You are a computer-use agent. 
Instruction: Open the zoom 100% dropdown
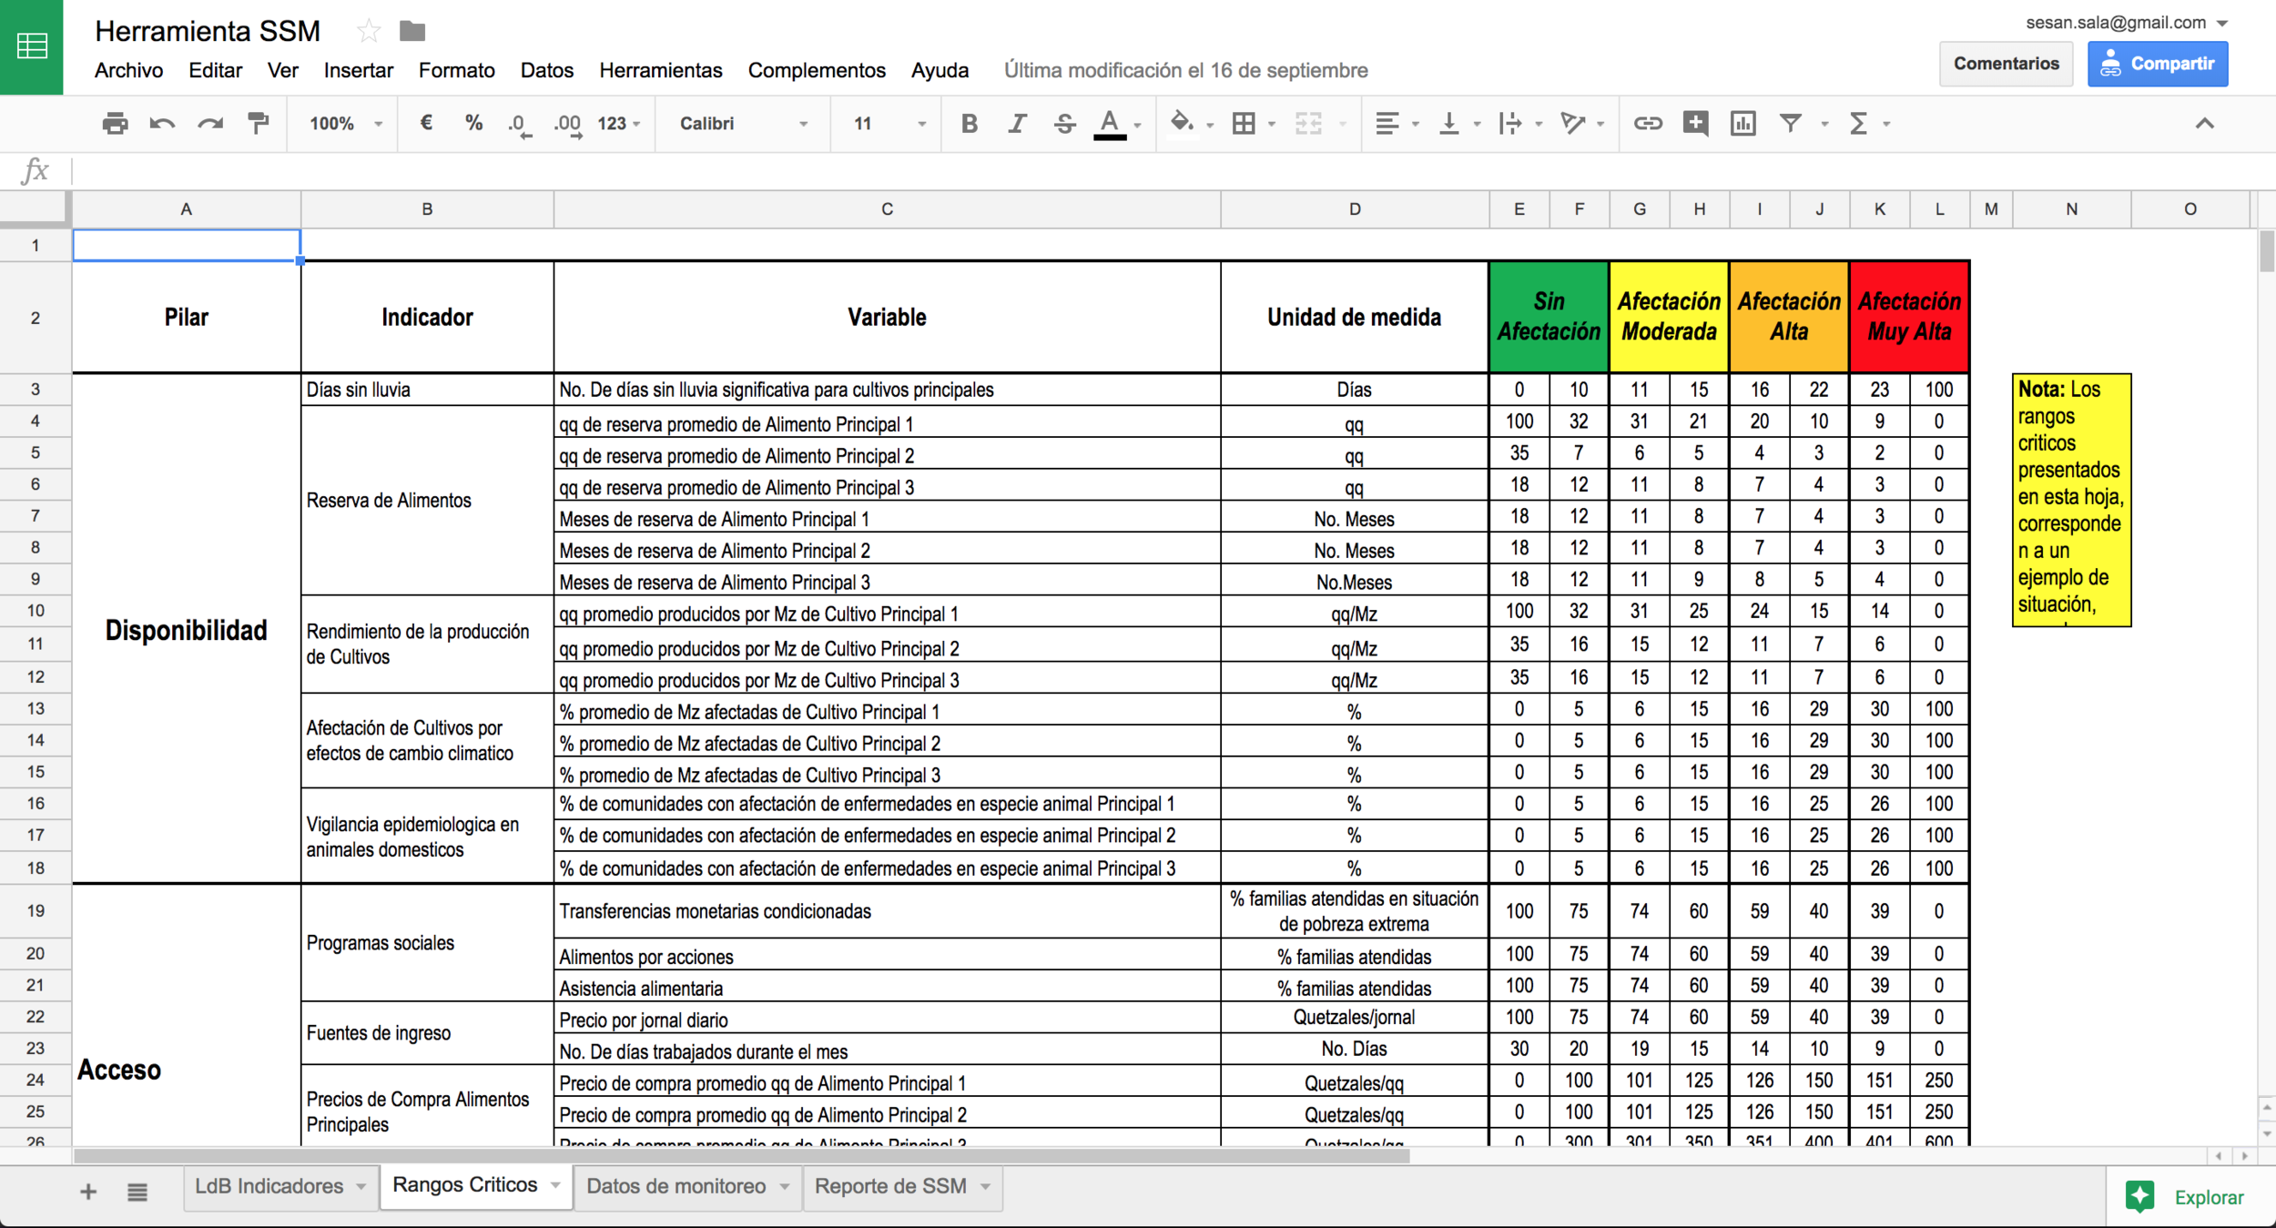click(x=345, y=123)
